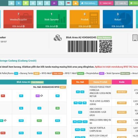Open Tablet WH
Image resolution: width=138 pixels, height=138 pixels.
pos(106,3)
